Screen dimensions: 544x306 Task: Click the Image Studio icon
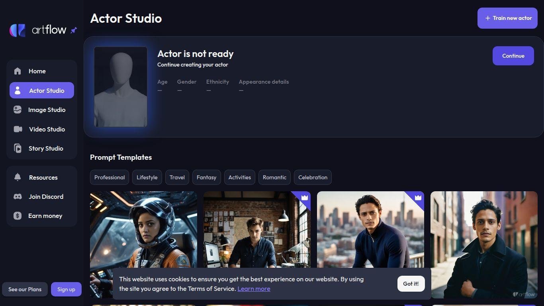pos(18,110)
